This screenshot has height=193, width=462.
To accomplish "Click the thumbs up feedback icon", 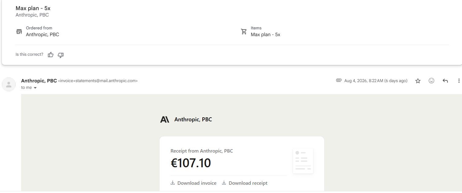I will tap(51, 55).
